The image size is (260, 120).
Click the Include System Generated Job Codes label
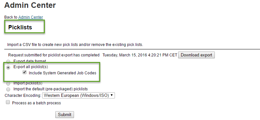click(x=63, y=73)
